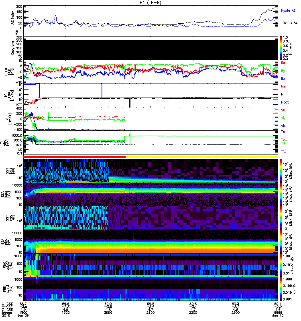Screen dimensions: 301x321
Task: Click the SST ion Eflux color bar
Action: tap(281, 171)
